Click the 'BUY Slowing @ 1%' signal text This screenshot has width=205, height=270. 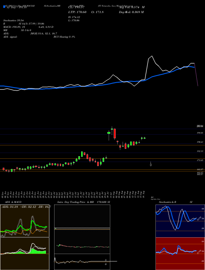coord(64,37)
